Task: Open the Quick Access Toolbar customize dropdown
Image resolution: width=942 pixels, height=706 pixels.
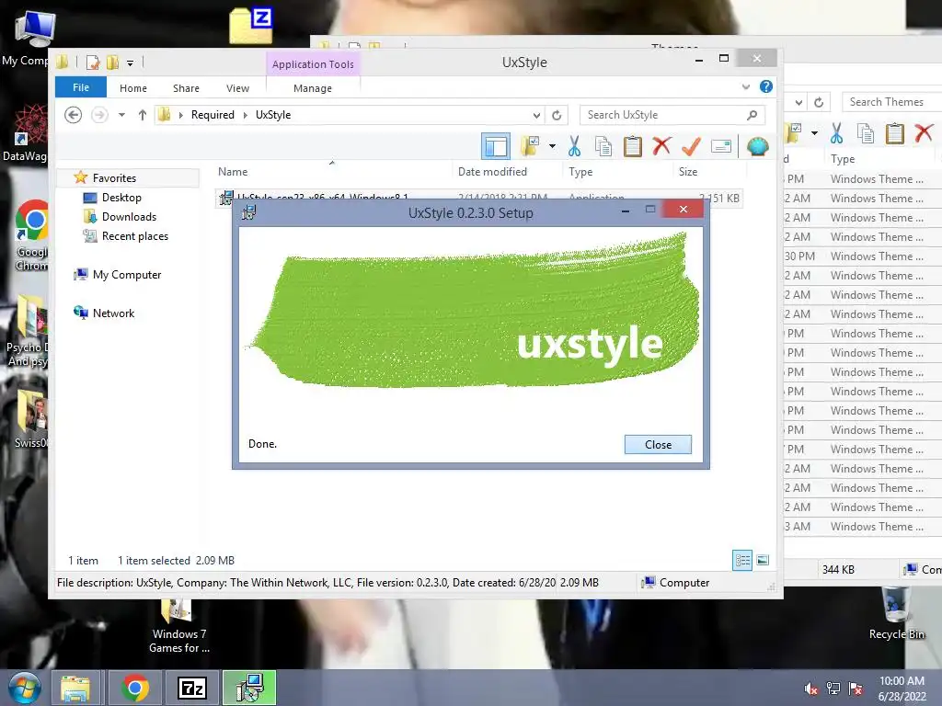Action: click(x=130, y=63)
